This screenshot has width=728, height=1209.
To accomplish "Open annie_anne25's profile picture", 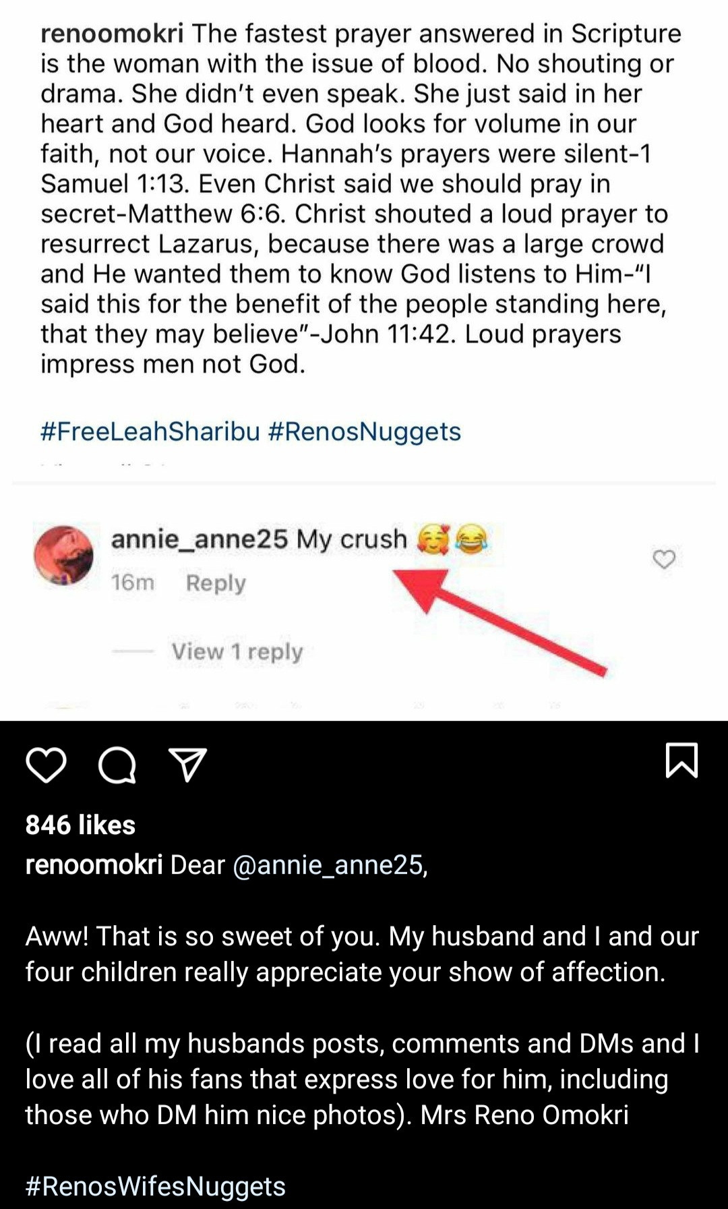I will point(63,555).
